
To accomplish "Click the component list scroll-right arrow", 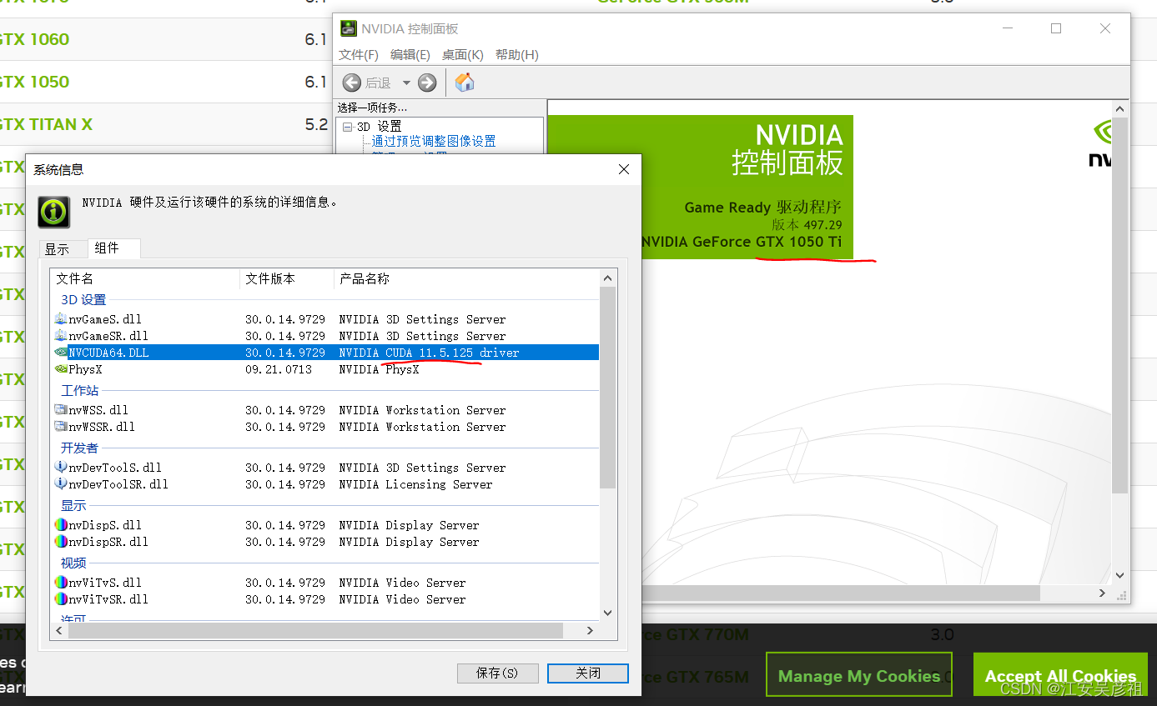I will click(590, 631).
